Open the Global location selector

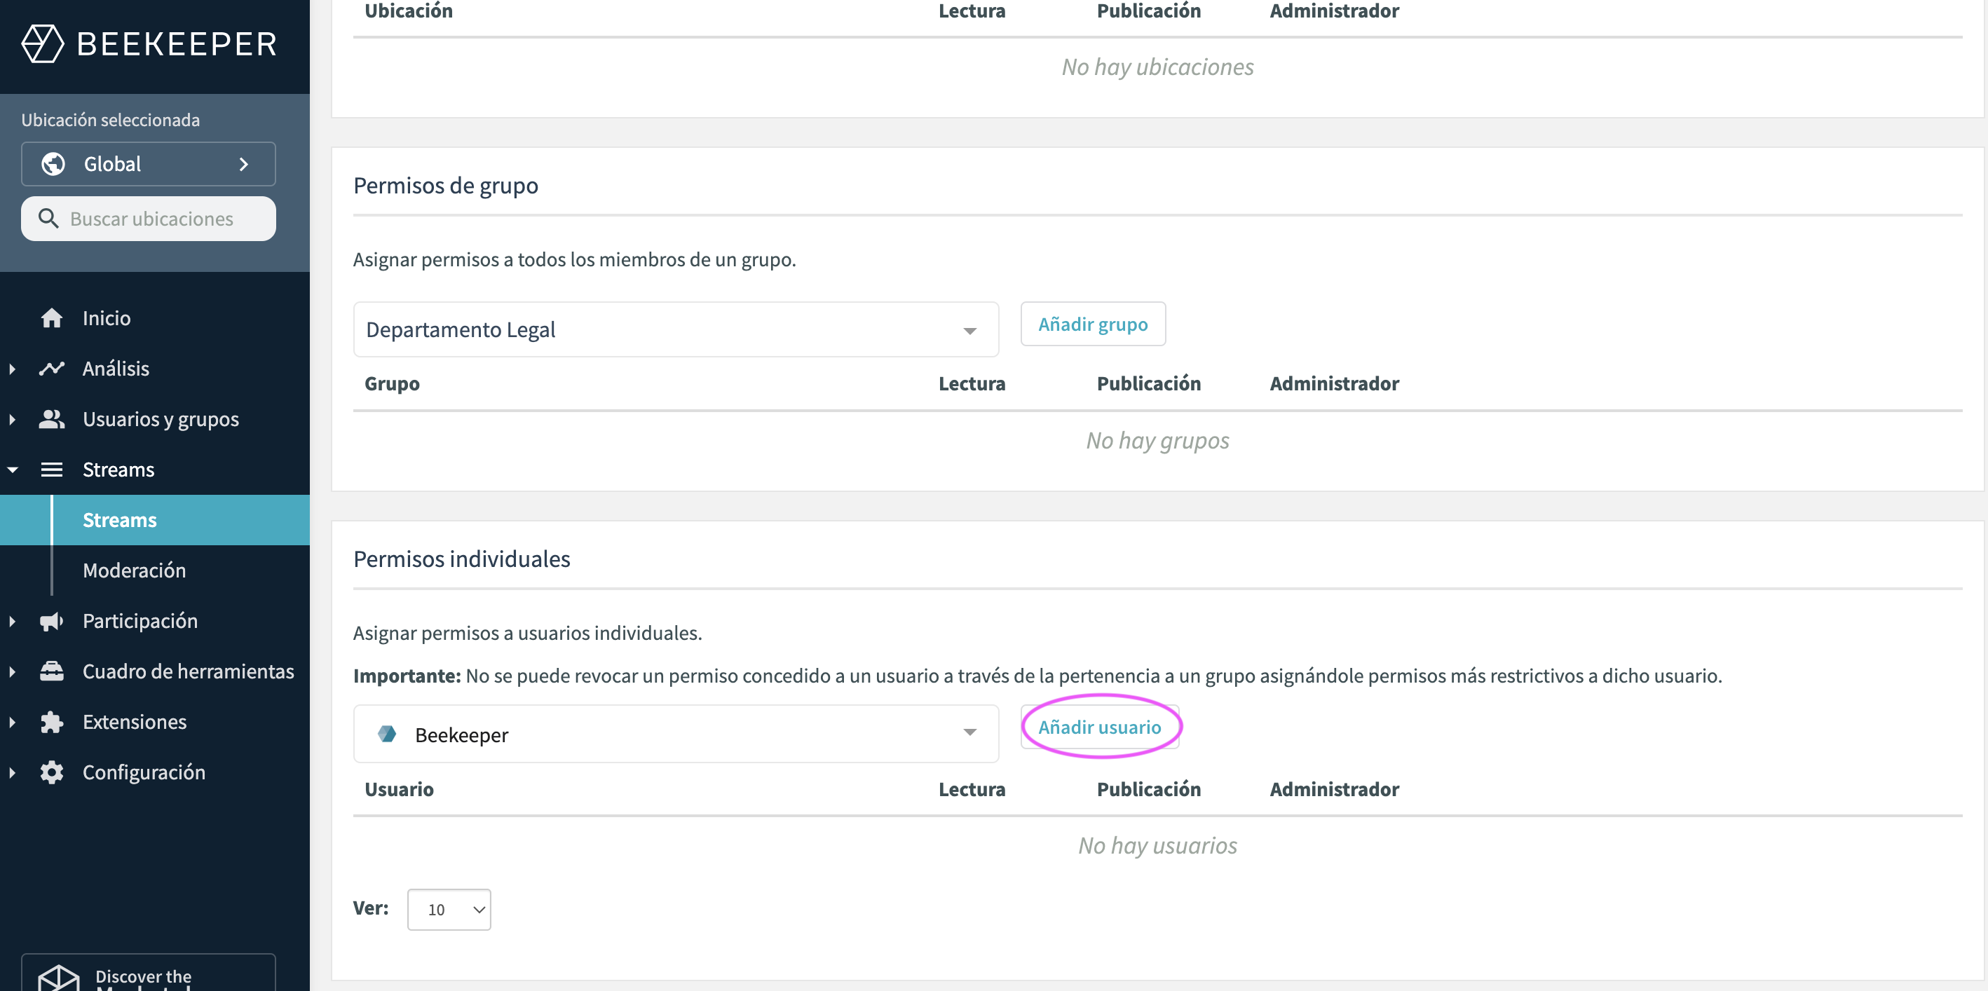point(148,163)
